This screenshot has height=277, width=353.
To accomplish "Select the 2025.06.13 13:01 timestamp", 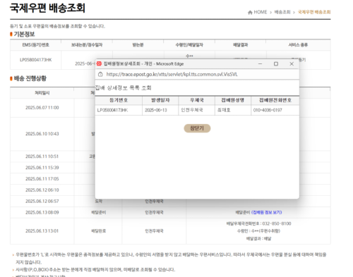I will coord(42,231).
